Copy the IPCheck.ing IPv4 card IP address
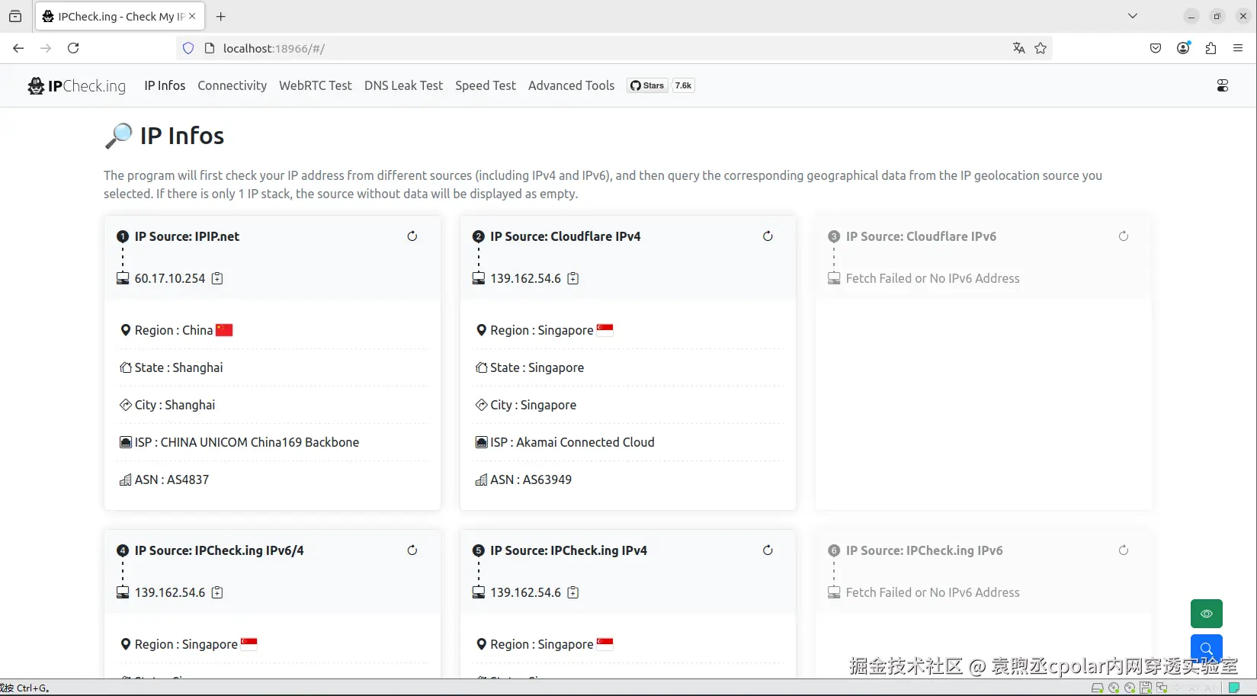 (x=573, y=592)
